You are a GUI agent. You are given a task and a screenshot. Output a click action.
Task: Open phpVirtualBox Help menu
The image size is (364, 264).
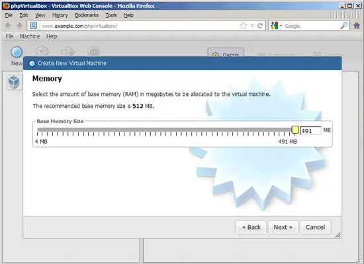[52, 36]
